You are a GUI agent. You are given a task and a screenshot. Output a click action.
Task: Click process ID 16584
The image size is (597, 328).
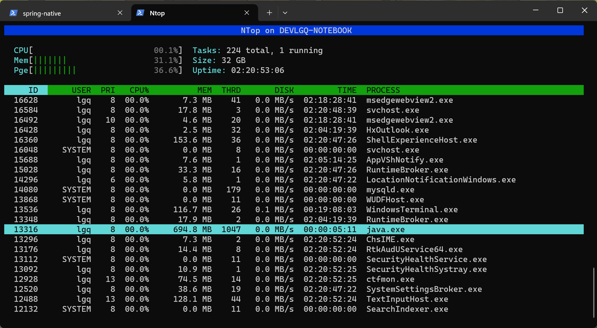click(x=26, y=110)
